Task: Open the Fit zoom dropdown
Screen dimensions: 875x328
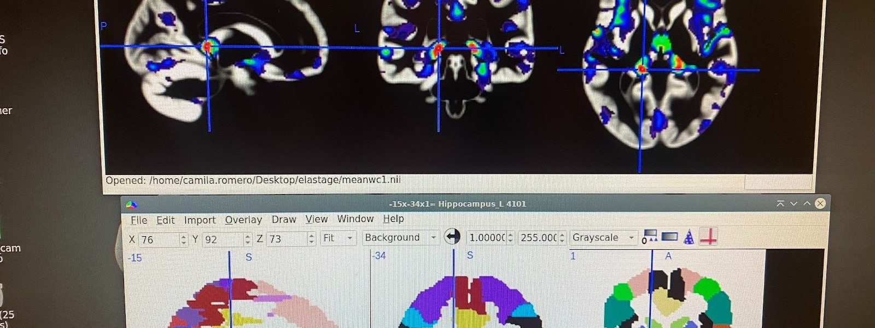Action: [x=338, y=238]
